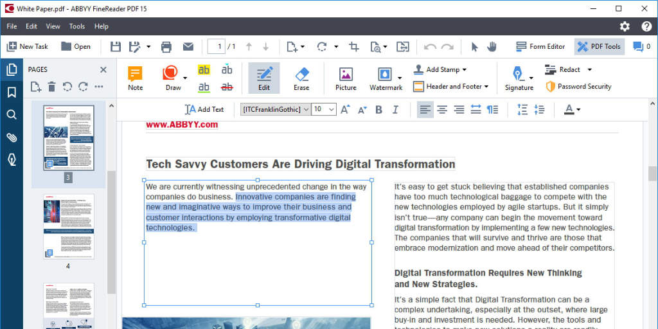The height and width of the screenshot is (329, 658).
Task: Click the Save As pencil-disk icon
Action: point(134,46)
